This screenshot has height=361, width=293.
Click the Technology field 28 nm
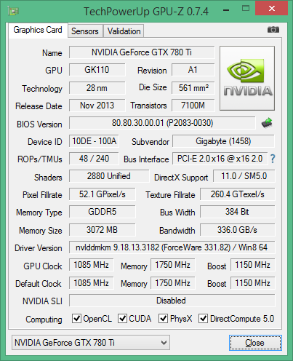point(97,88)
